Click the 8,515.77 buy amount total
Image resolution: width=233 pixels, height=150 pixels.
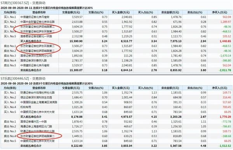click(x=127, y=41)
